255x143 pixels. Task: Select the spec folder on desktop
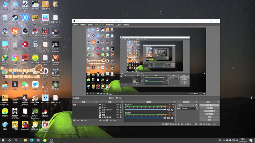[55, 5]
